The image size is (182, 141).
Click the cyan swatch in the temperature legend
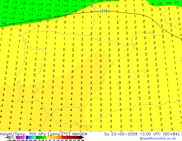point(35,137)
